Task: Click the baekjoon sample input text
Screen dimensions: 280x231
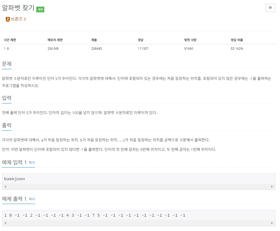Action: click(14, 179)
